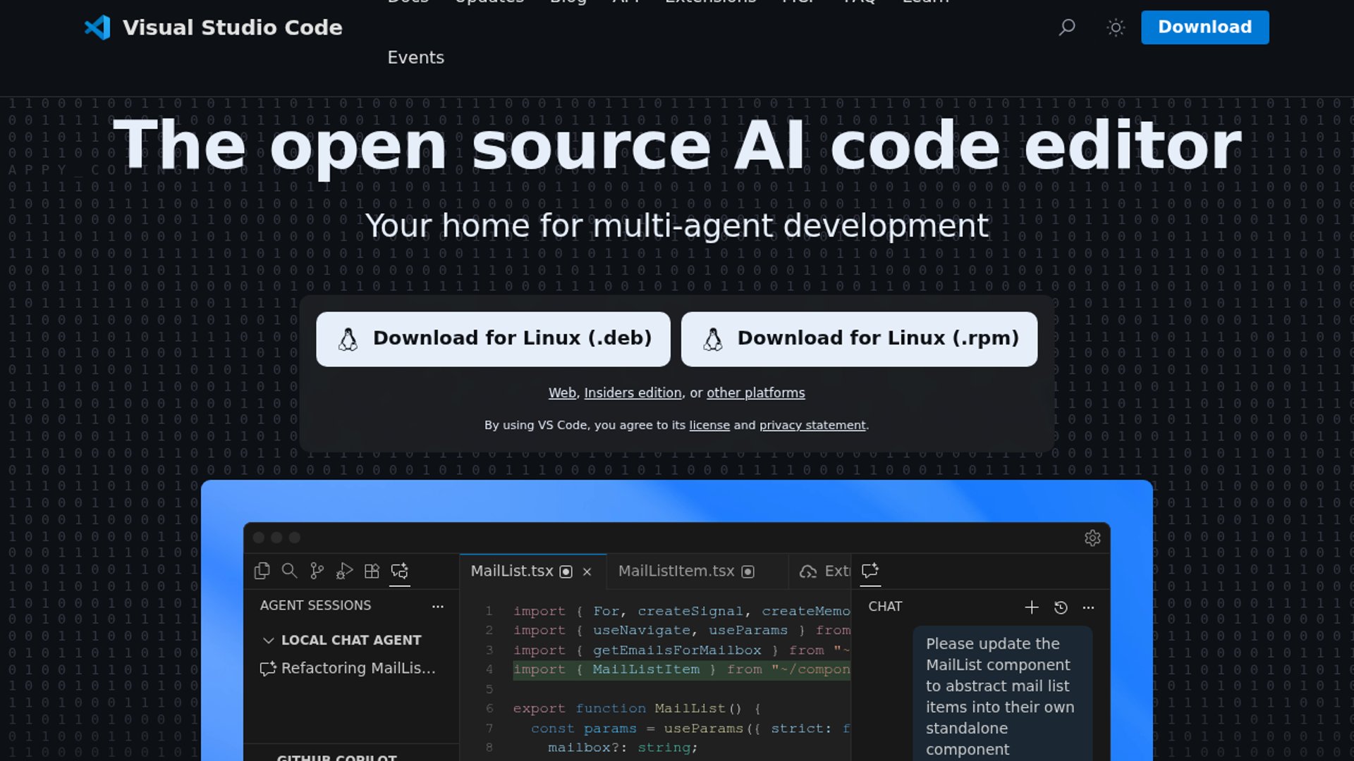
Task: Click Download for Linux (.deb)
Action: (493, 338)
